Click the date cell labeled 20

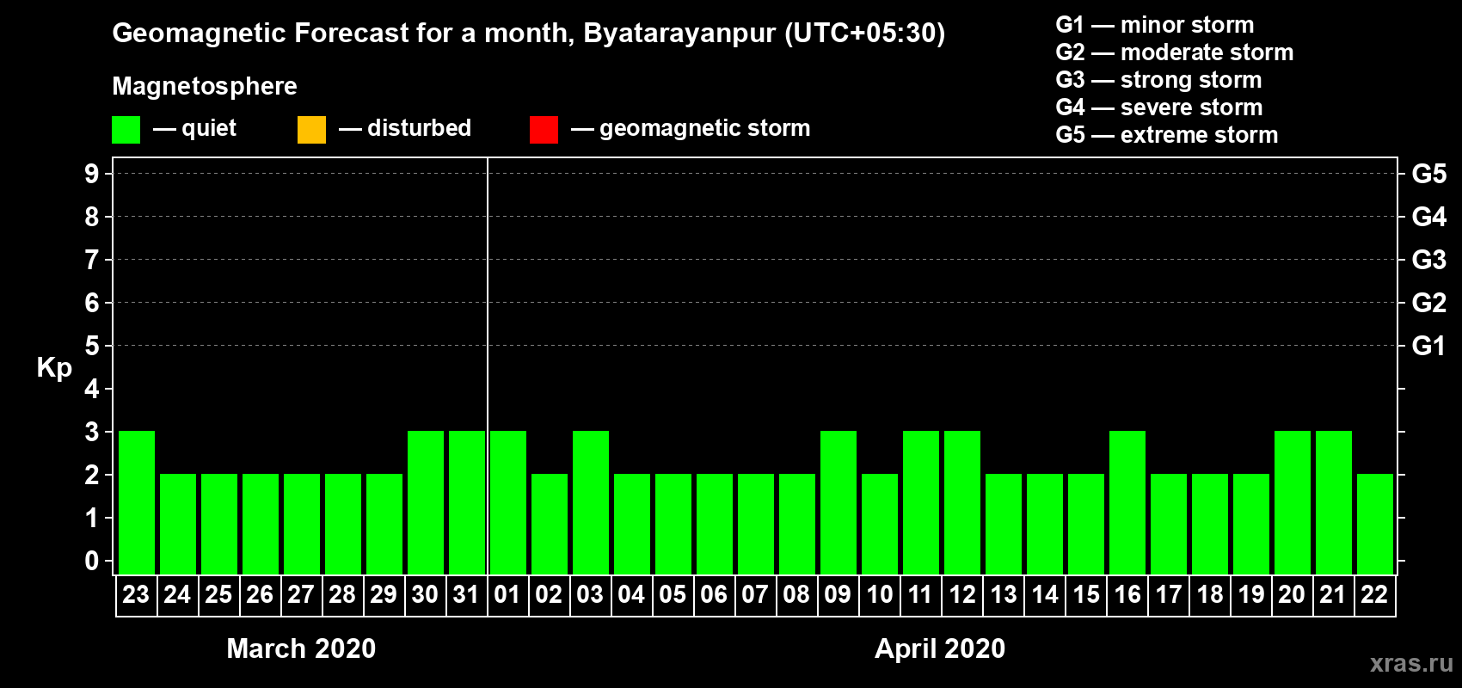point(1292,595)
